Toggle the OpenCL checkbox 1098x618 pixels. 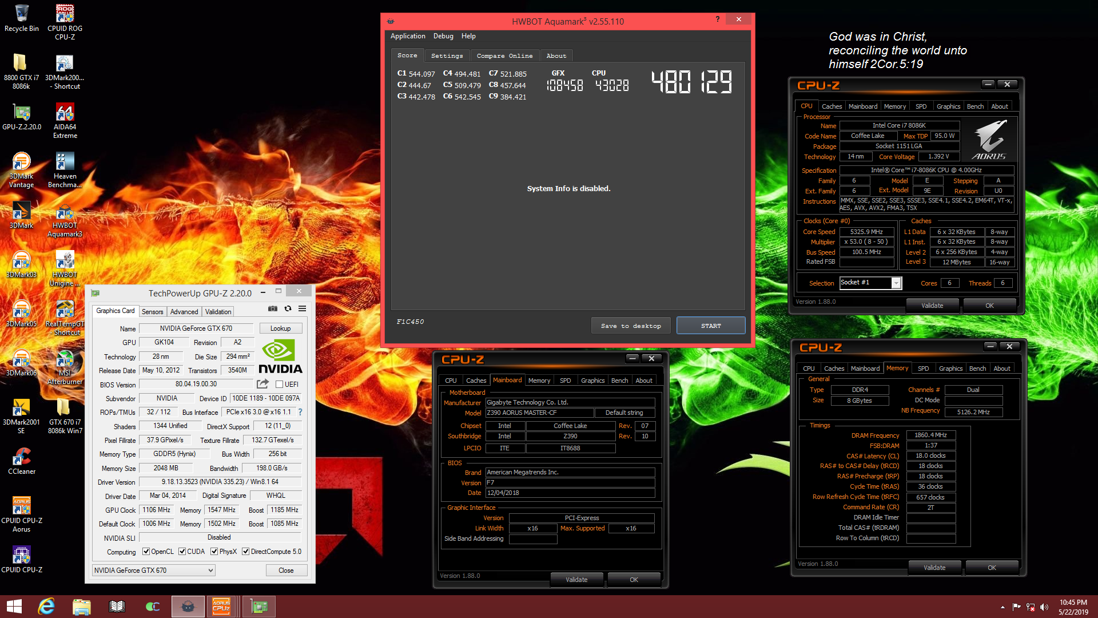pyautogui.click(x=146, y=552)
